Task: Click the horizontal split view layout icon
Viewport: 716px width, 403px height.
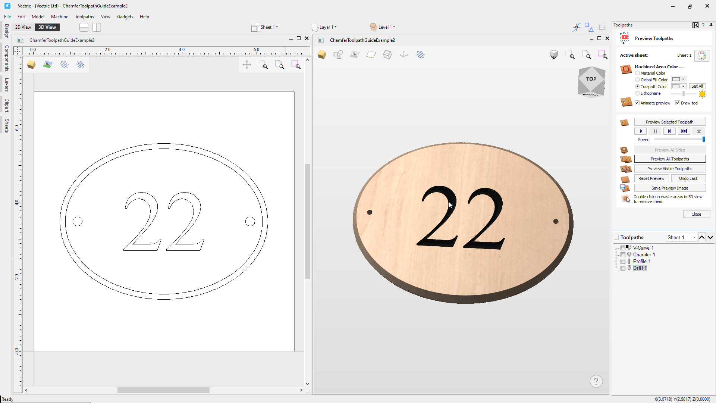Action: 84,27
